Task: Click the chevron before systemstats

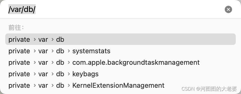Action: (69, 51)
